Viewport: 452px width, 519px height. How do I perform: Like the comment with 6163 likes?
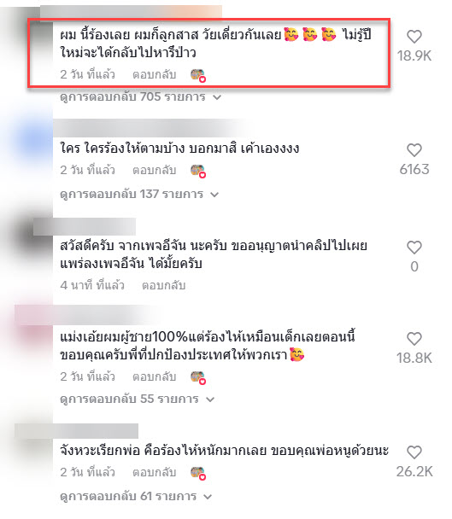(414, 150)
